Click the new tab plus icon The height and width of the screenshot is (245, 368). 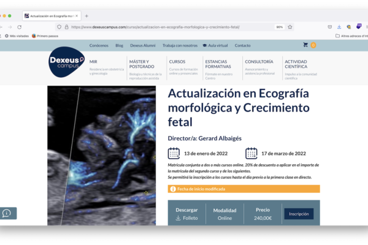point(86,15)
